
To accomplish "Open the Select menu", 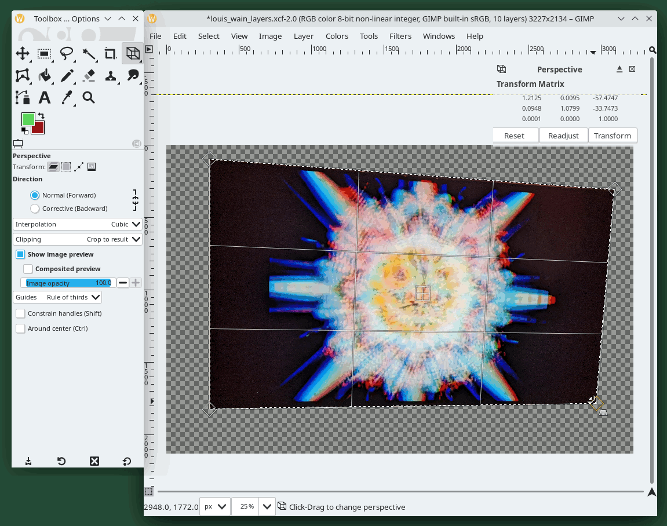I will [209, 36].
